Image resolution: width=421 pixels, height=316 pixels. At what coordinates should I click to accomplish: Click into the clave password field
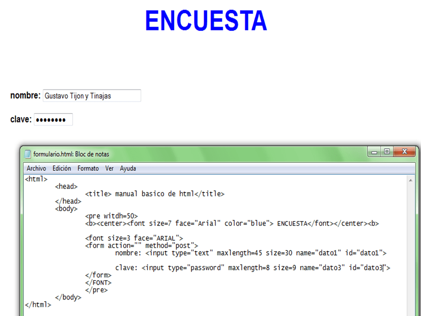[x=53, y=120]
